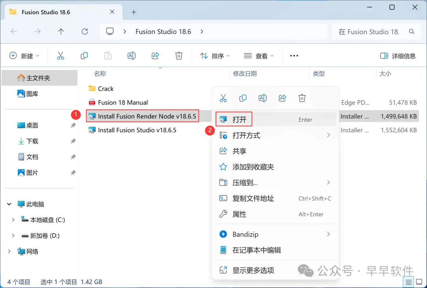Select 在记事本中编辑 in the context menu
This screenshot has width=427, height=288.
(x=275, y=250)
